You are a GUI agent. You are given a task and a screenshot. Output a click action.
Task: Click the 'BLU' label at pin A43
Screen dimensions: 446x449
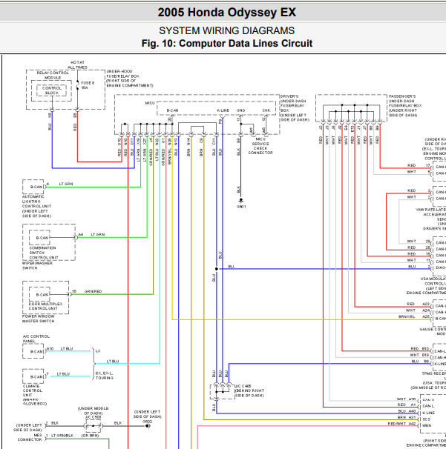click(401, 411)
